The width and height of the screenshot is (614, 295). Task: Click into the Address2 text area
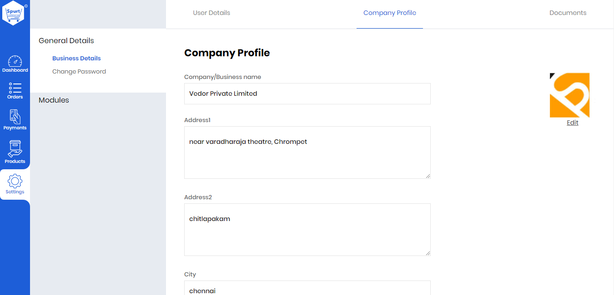[307, 230]
